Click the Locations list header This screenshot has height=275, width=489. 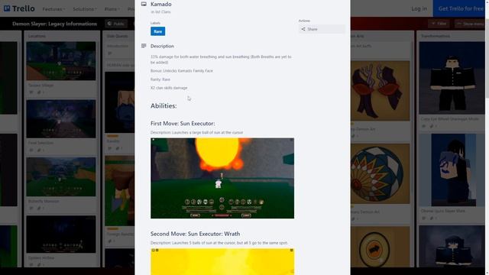(37, 36)
